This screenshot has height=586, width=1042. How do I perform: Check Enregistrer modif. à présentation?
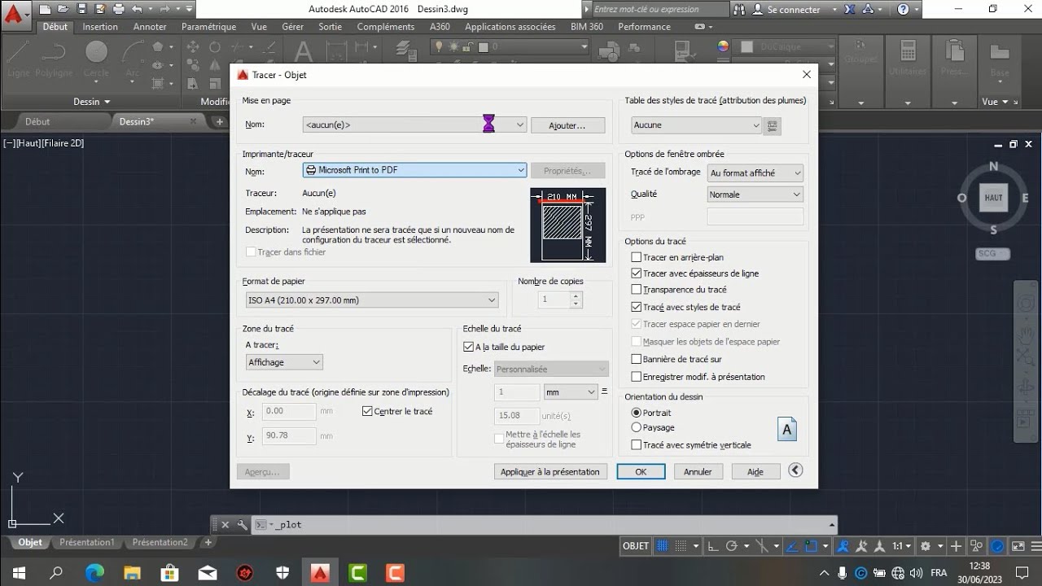tap(637, 377)
